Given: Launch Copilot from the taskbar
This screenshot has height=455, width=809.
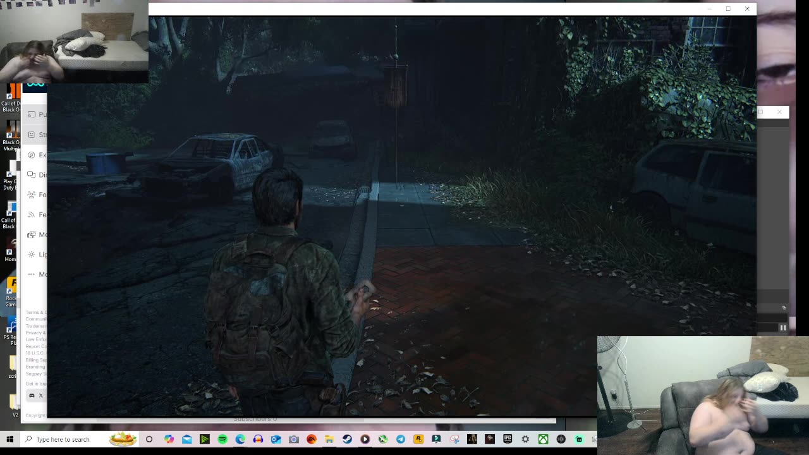Looking at the screenshot, I should (x=169, y=439).
